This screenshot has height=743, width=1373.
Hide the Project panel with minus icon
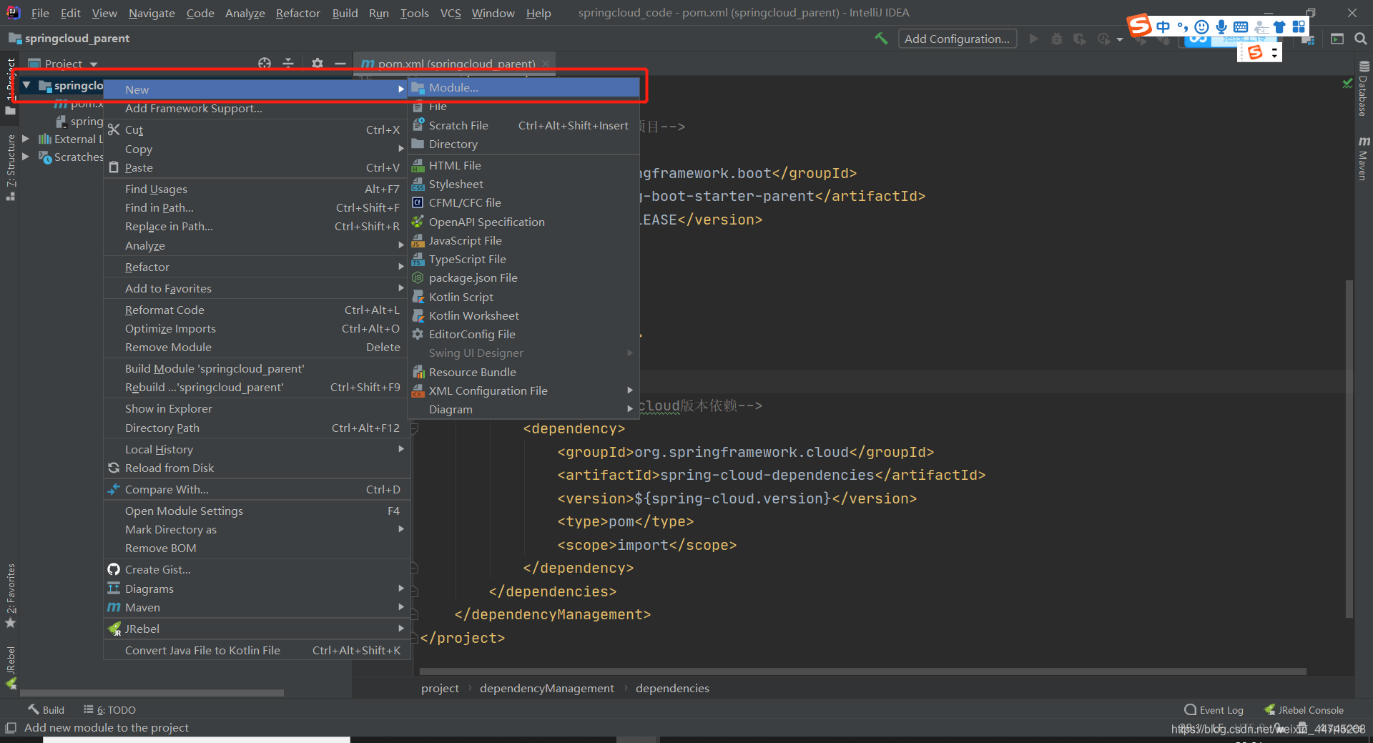point(340,64)
